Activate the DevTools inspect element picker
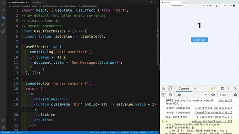This screenshot has width=239, height=134. (164, 89)
